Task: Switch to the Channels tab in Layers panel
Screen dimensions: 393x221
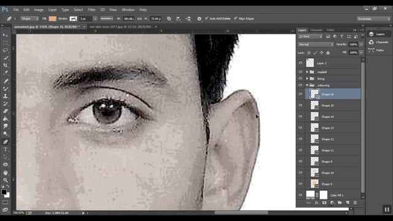Action: click(x=316, y=30)
